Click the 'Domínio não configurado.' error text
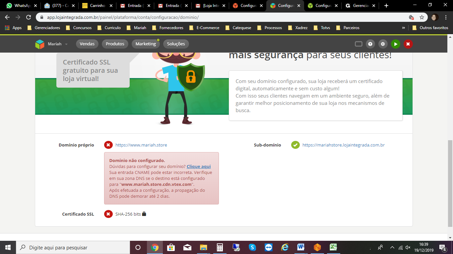This screenshot has height=254, width=453. click(137, 160)
